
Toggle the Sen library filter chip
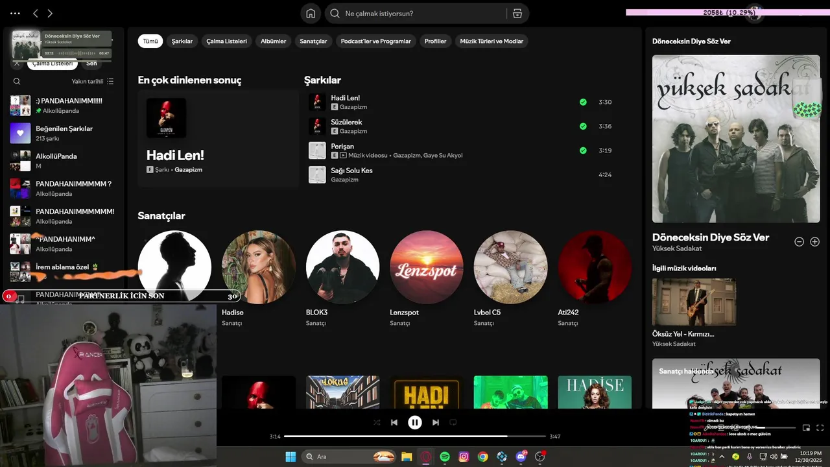click(91, 64)
